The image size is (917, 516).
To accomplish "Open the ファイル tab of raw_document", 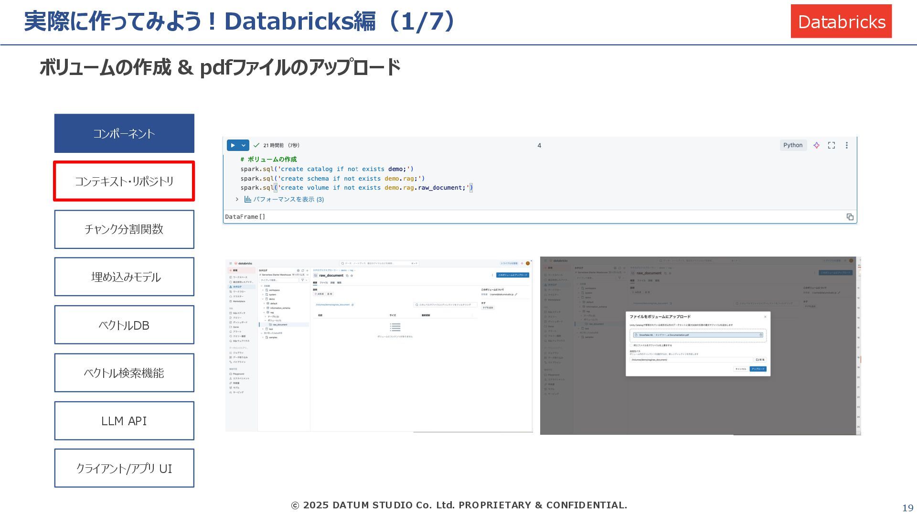I will click(324, 283).
